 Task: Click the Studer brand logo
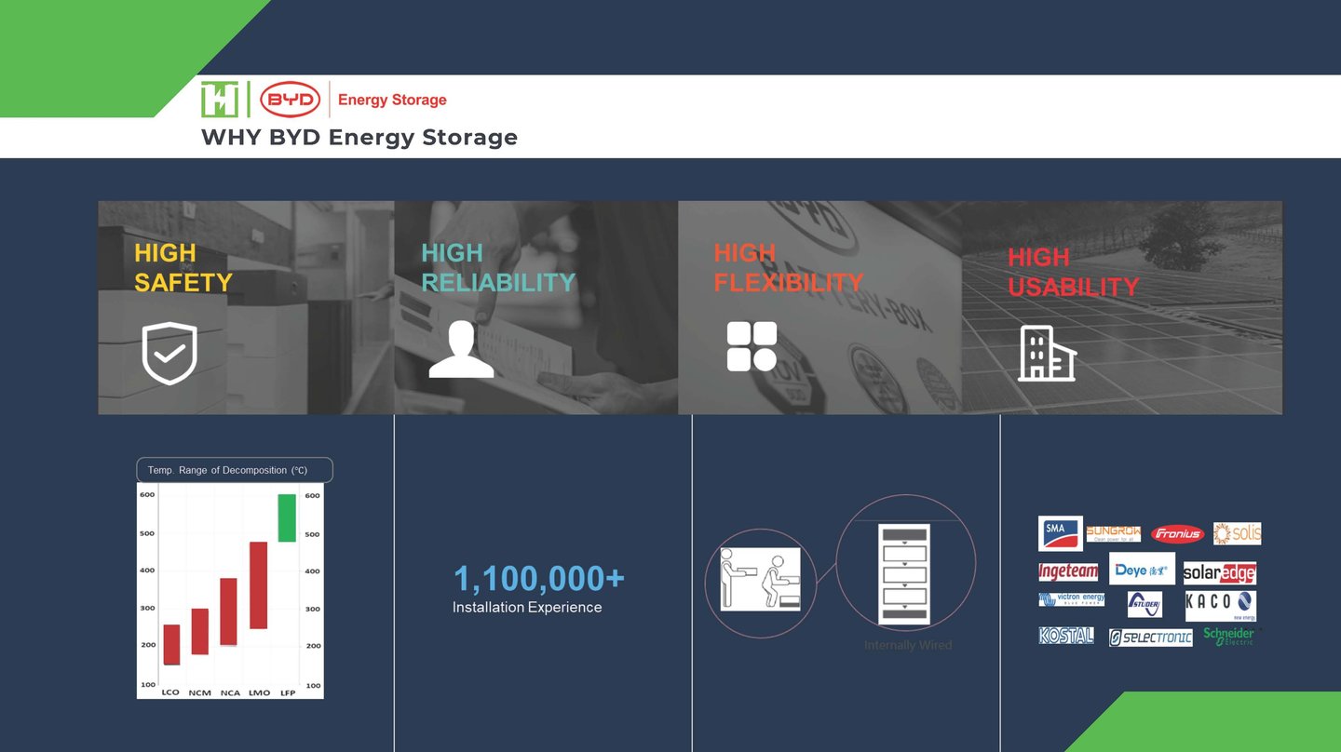(x=1145, y=604)
